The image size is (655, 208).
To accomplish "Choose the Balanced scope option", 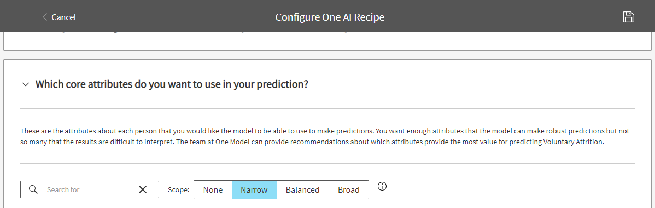I will tap(302, 189).
